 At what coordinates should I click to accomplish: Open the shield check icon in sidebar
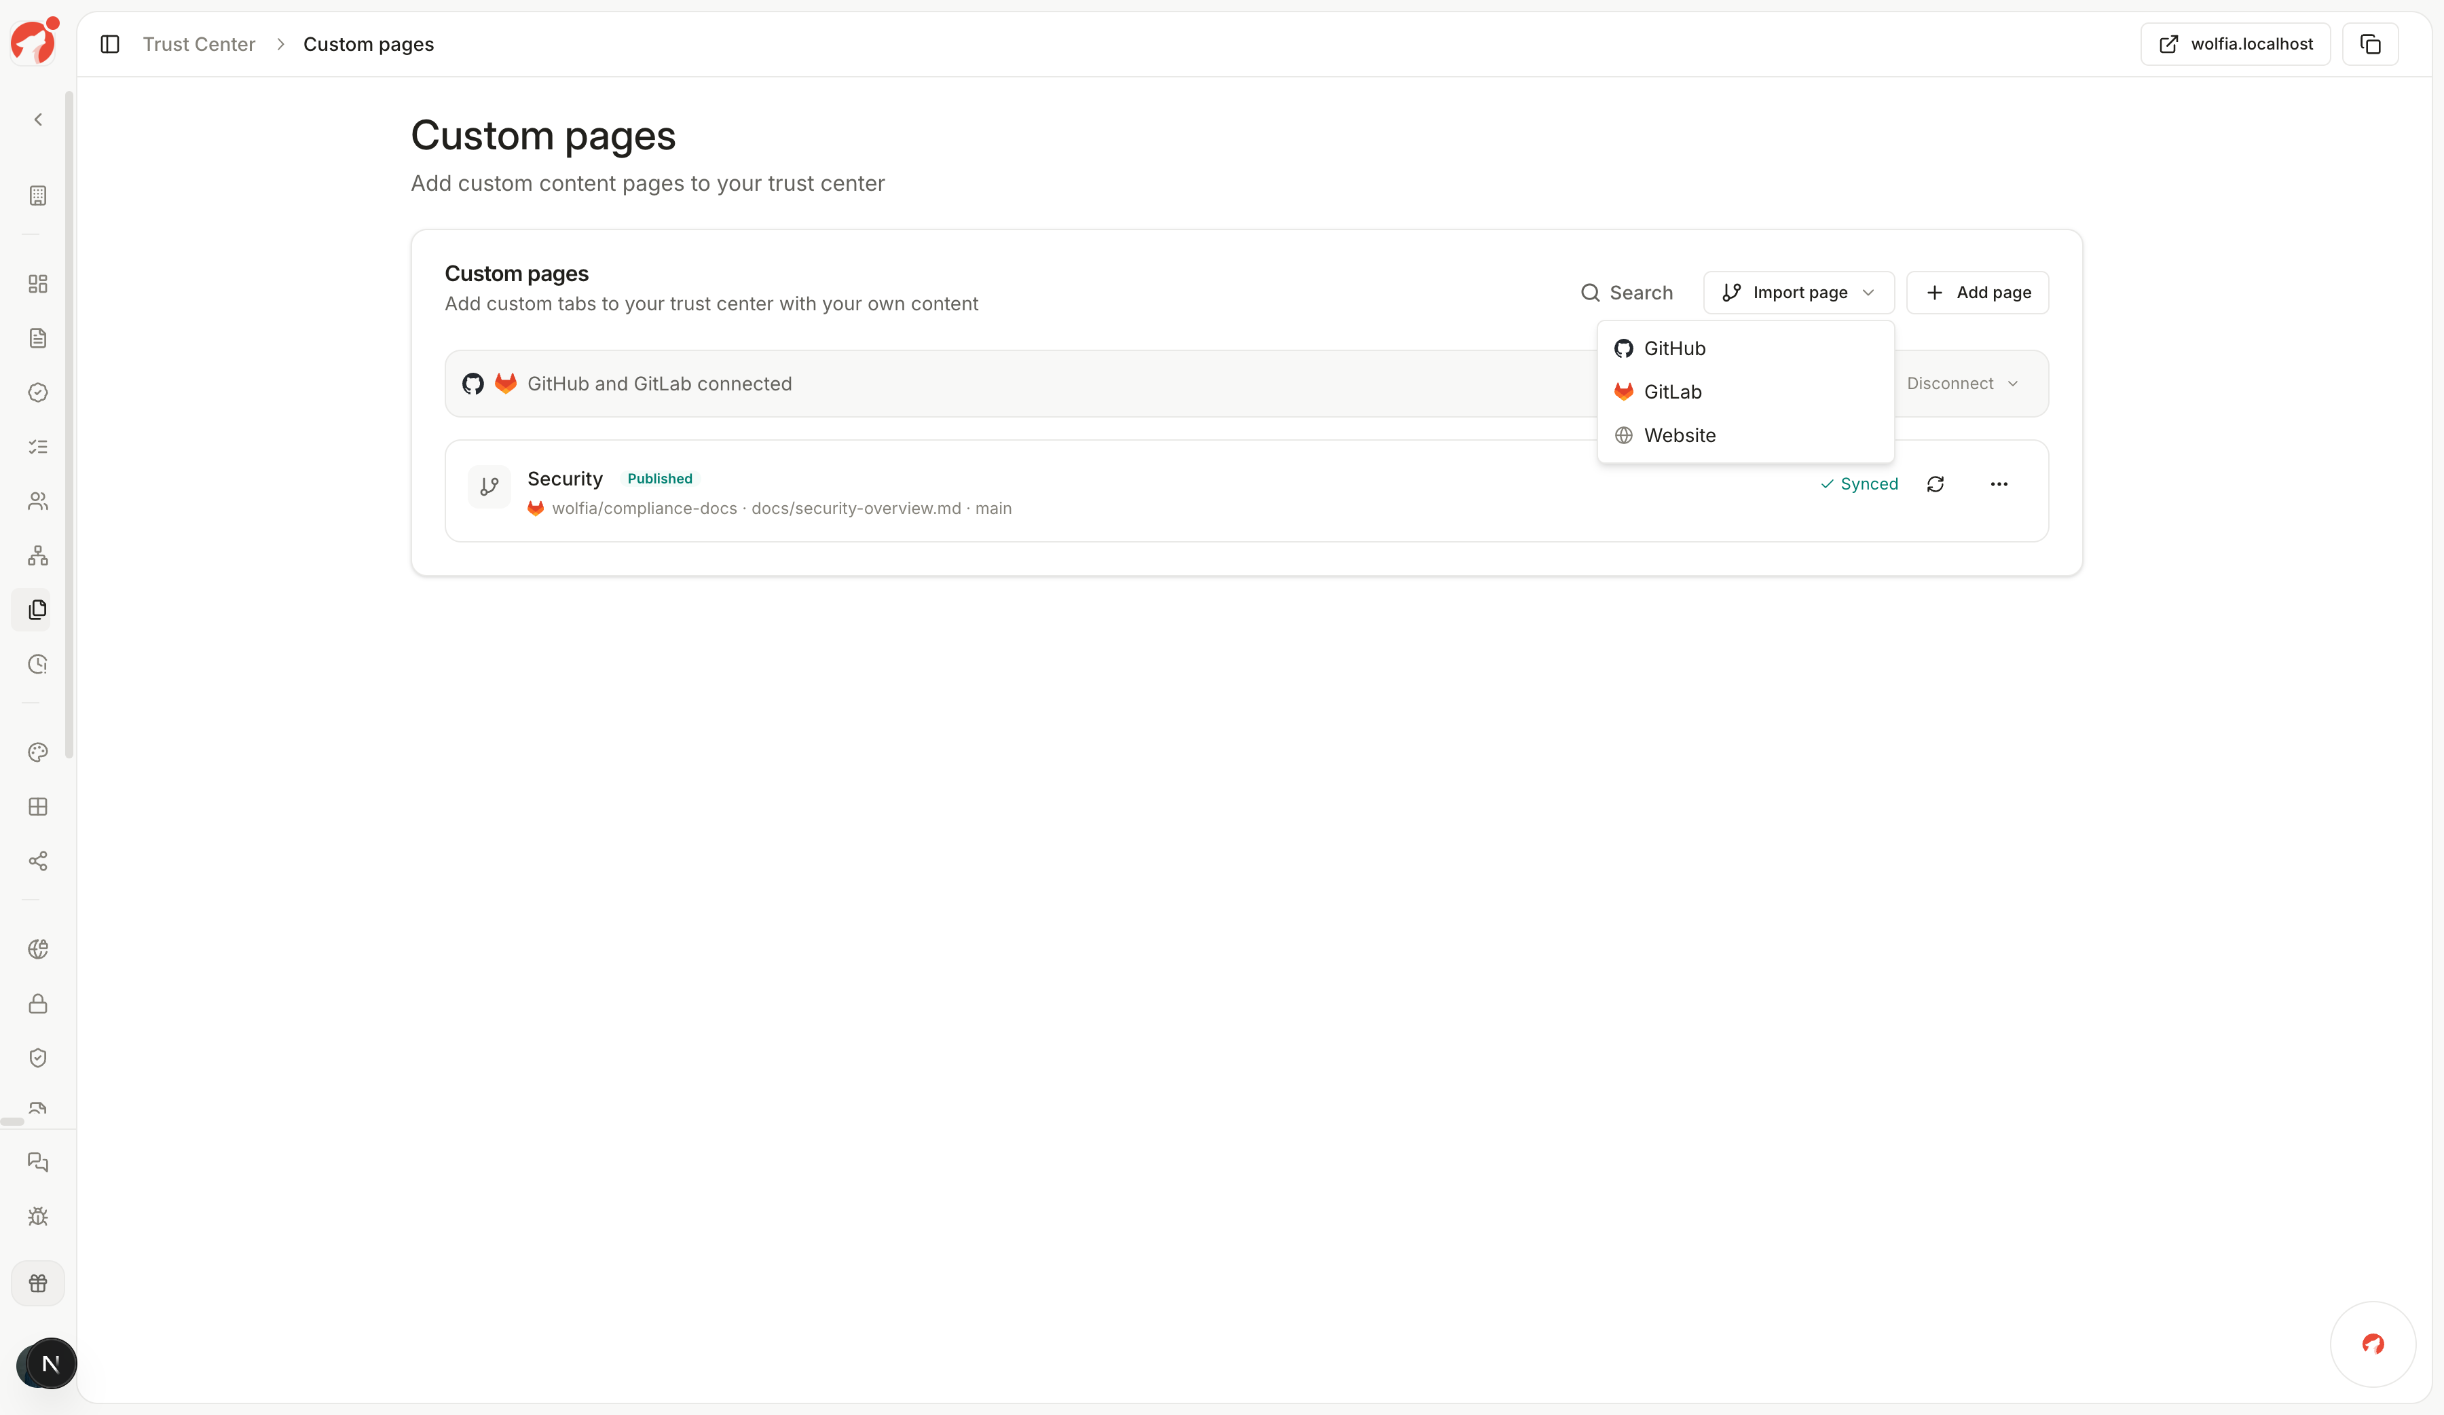pos(38,1058)
